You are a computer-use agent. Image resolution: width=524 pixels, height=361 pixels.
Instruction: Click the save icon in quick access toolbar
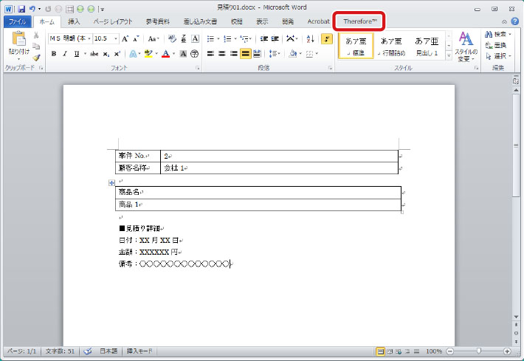(x=22, y=8)
